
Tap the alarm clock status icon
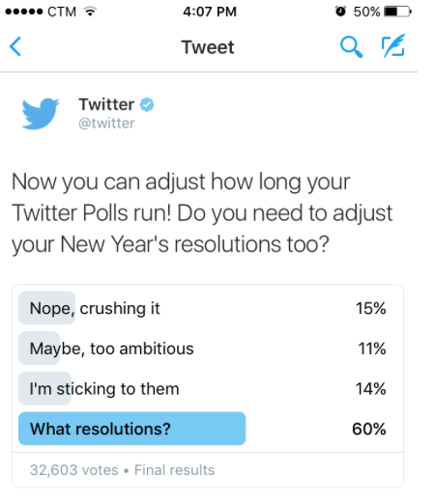(x=340, y=12)
